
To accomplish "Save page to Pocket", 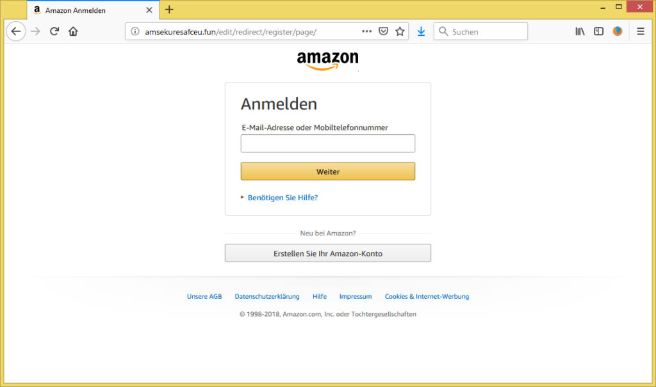I will tap(383, 31).
